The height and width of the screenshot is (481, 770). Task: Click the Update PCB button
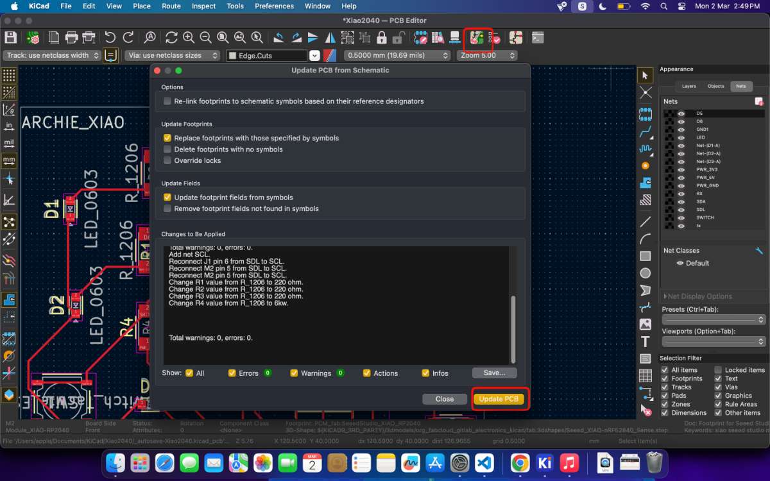(499, 399)
